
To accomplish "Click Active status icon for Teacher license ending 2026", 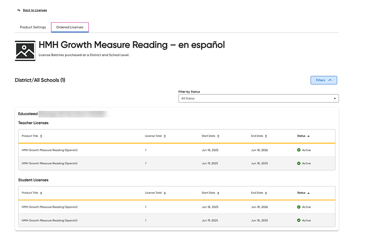I will point(298,150).
